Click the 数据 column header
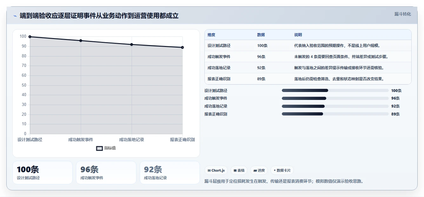424x197 pixels. [x=261, y=35]
